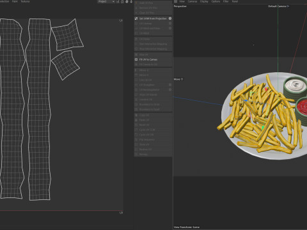Open the Textures menu in UV editor
307x230 pixels.
[x=25, y=1]
